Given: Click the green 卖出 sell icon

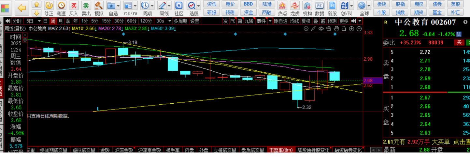Looking at the screenshot, I should click(x=86, y=6).
